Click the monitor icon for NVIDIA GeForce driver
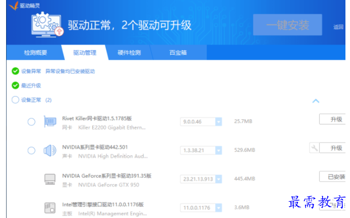This screenshot has height=218, width=350. (50, 179)
